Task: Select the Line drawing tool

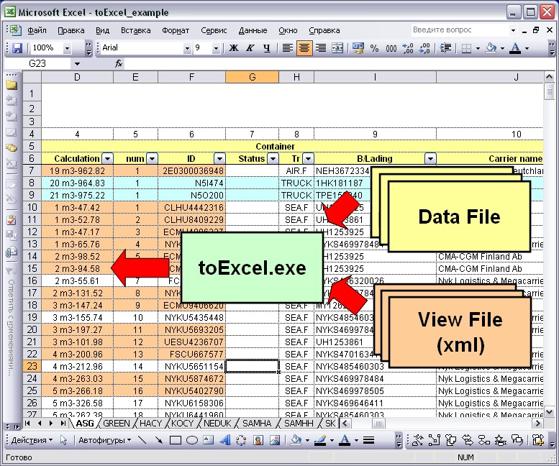Action: pos(142,440)
